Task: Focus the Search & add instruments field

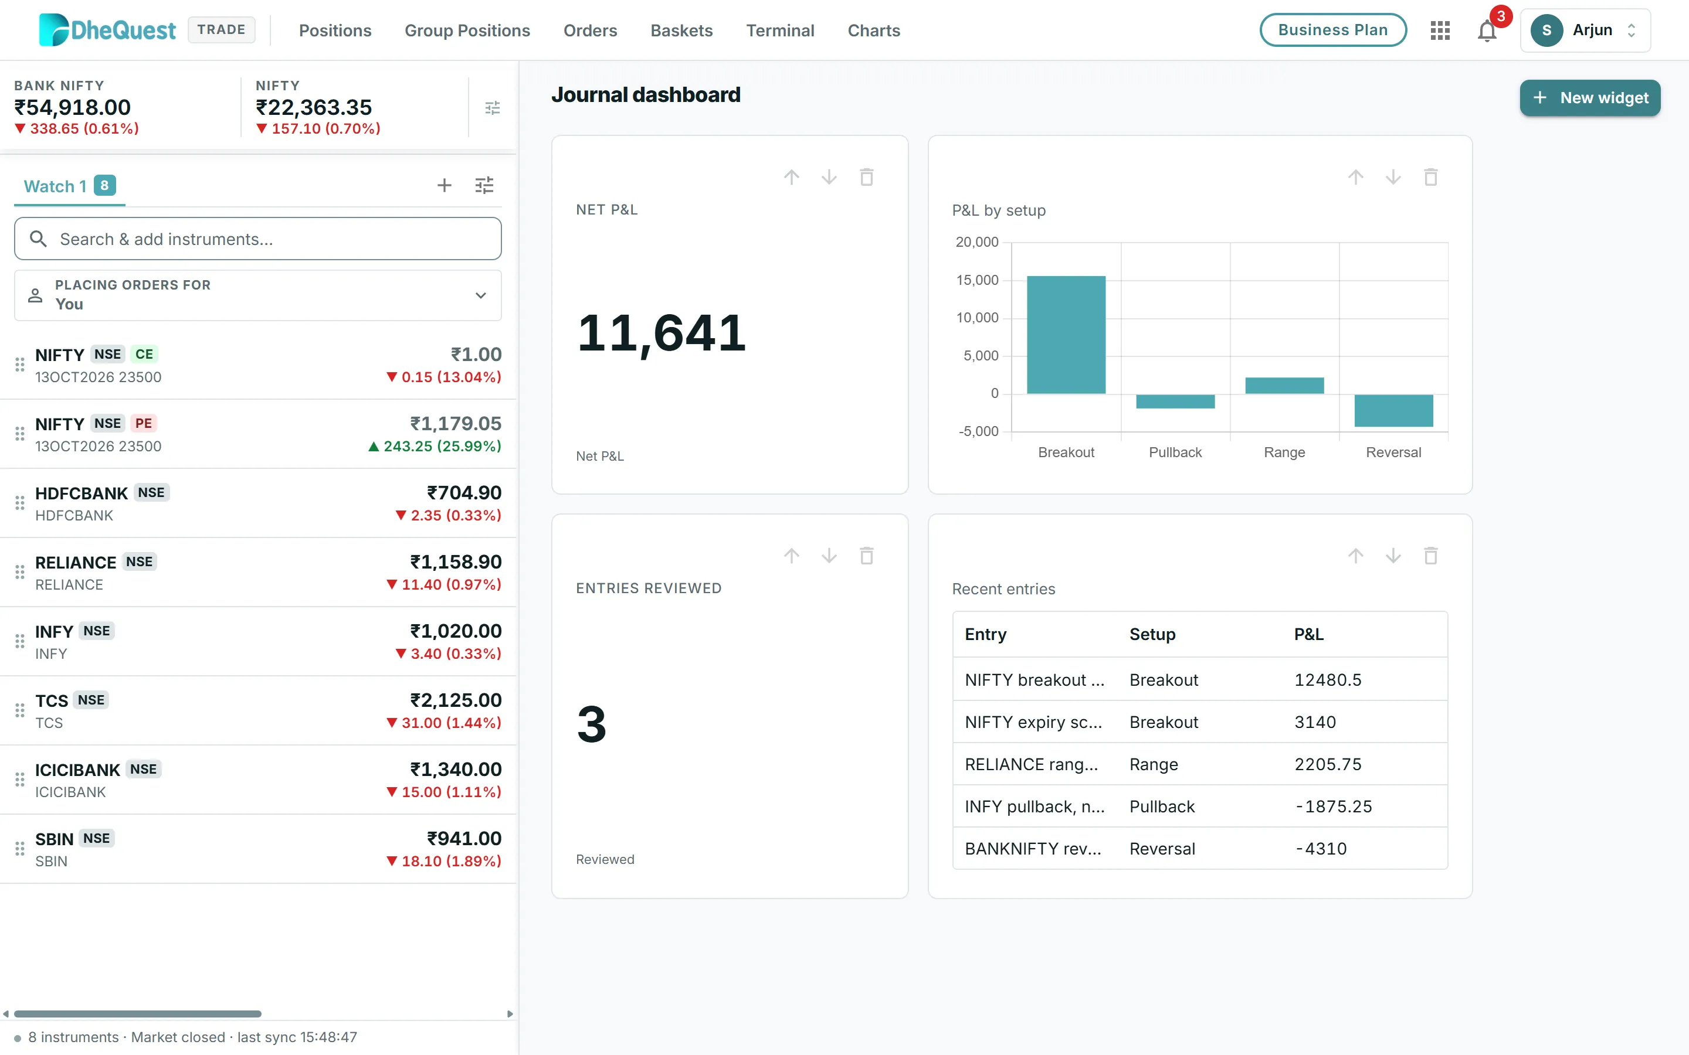Action: 257,239
